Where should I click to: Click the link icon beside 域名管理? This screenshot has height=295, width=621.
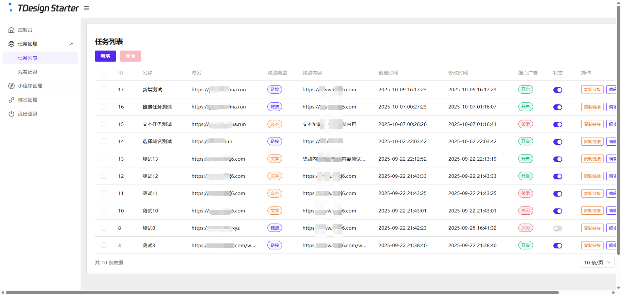tap(11, 100)
